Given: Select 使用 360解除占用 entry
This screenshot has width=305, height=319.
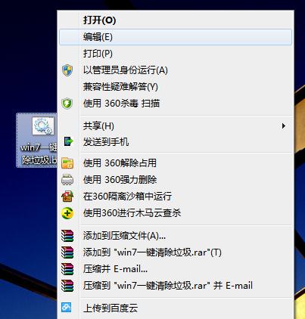Looking at the screenshot, I should coord(176,163).
